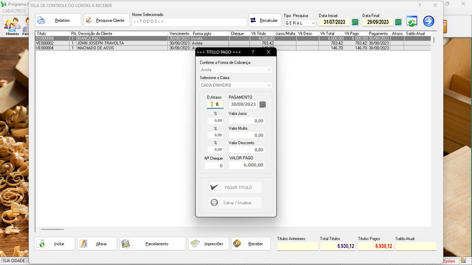
Task: Click the green refresh icon
Action: click(412, 21)
